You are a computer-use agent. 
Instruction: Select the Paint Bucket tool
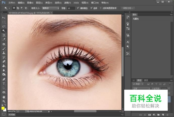pyautogui.click(x=4, y=66)
